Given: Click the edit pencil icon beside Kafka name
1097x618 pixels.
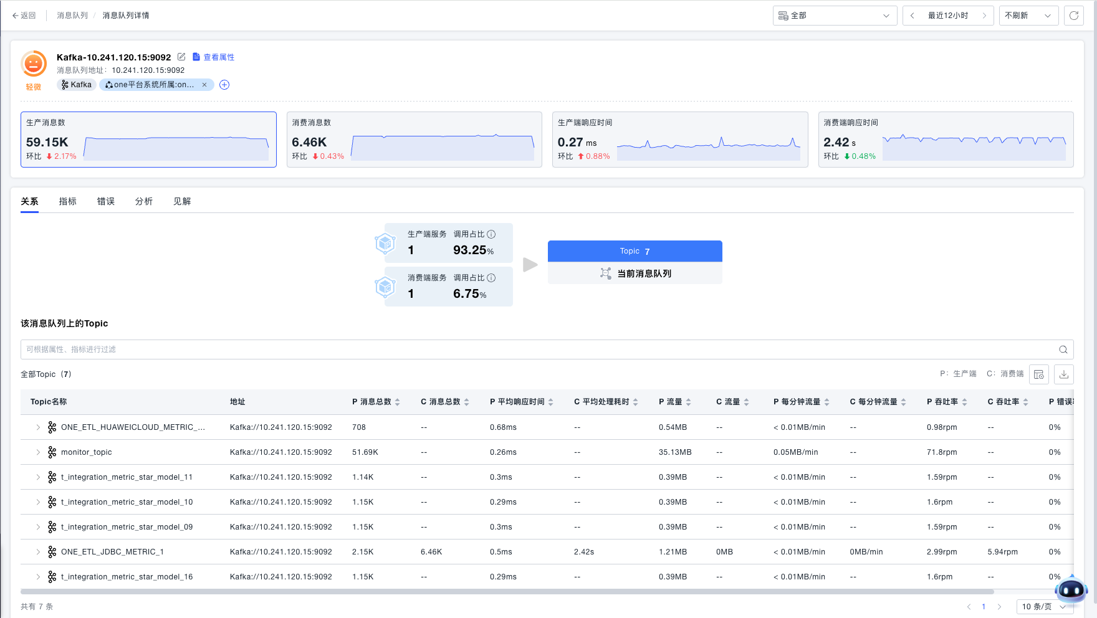Looking at the screenshot, I should [181, 57].
